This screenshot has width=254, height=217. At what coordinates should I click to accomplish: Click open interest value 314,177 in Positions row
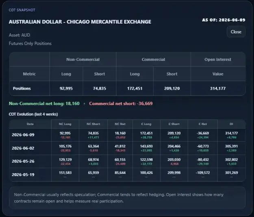pyautogui.click(x=218, y=88)
